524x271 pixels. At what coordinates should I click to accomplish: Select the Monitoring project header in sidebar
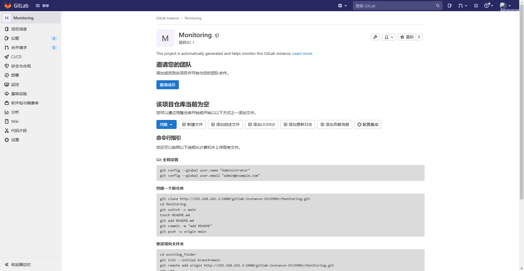point(31,18)
